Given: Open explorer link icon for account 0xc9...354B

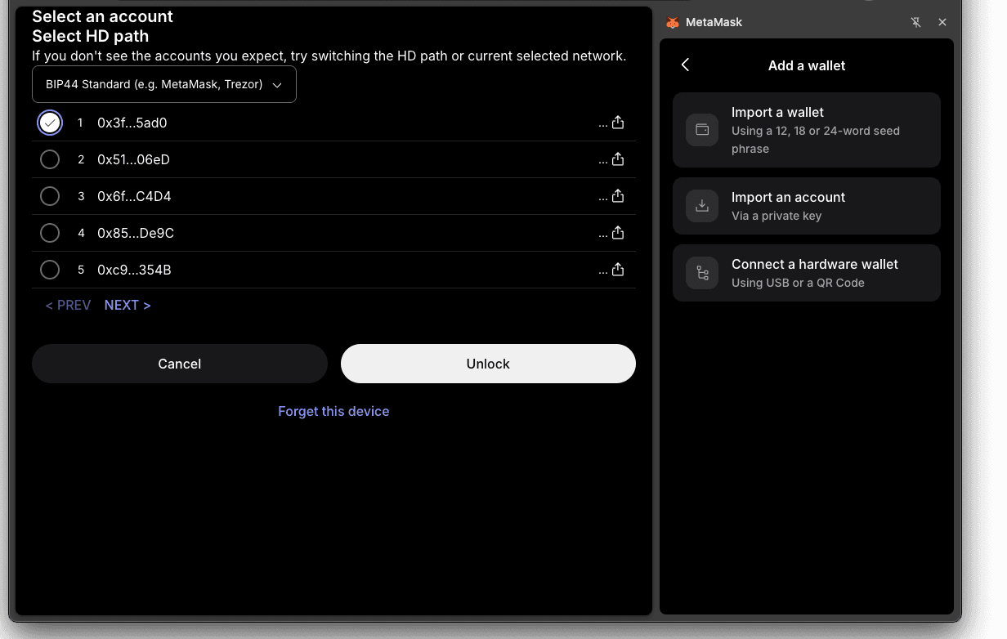Looking at the screenshot, I should 618,270.
